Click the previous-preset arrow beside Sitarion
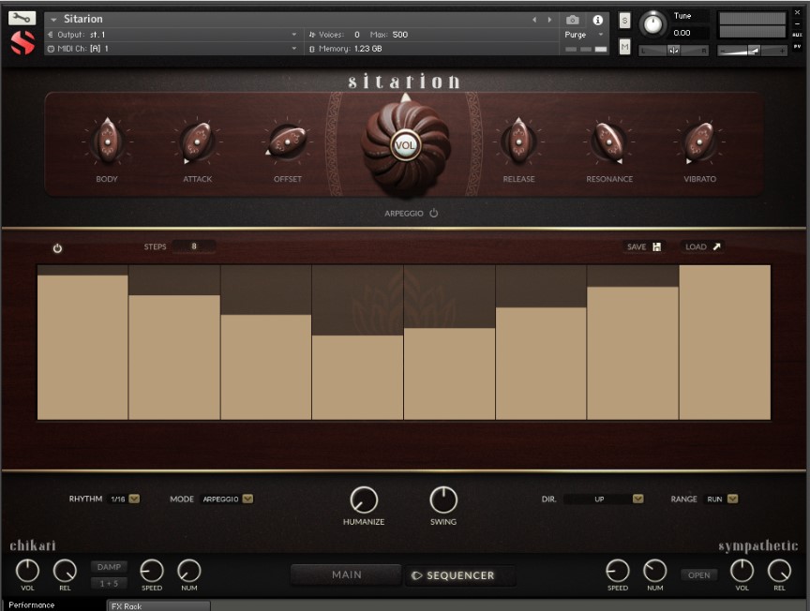This screenshot has height=611, width=810. pos(534,19)
